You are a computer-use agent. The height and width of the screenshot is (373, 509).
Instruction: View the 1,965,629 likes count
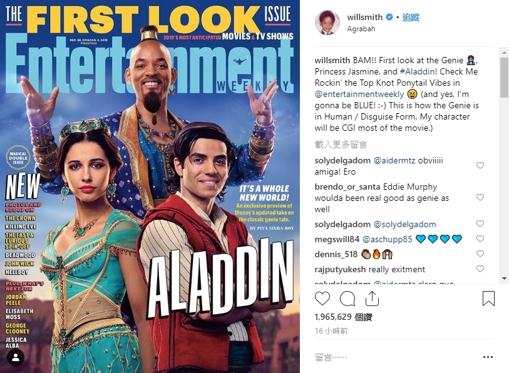(x=344, y=317)
